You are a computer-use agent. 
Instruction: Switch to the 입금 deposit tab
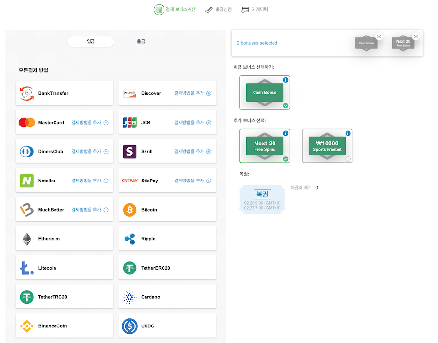click(x=91, y=42)
